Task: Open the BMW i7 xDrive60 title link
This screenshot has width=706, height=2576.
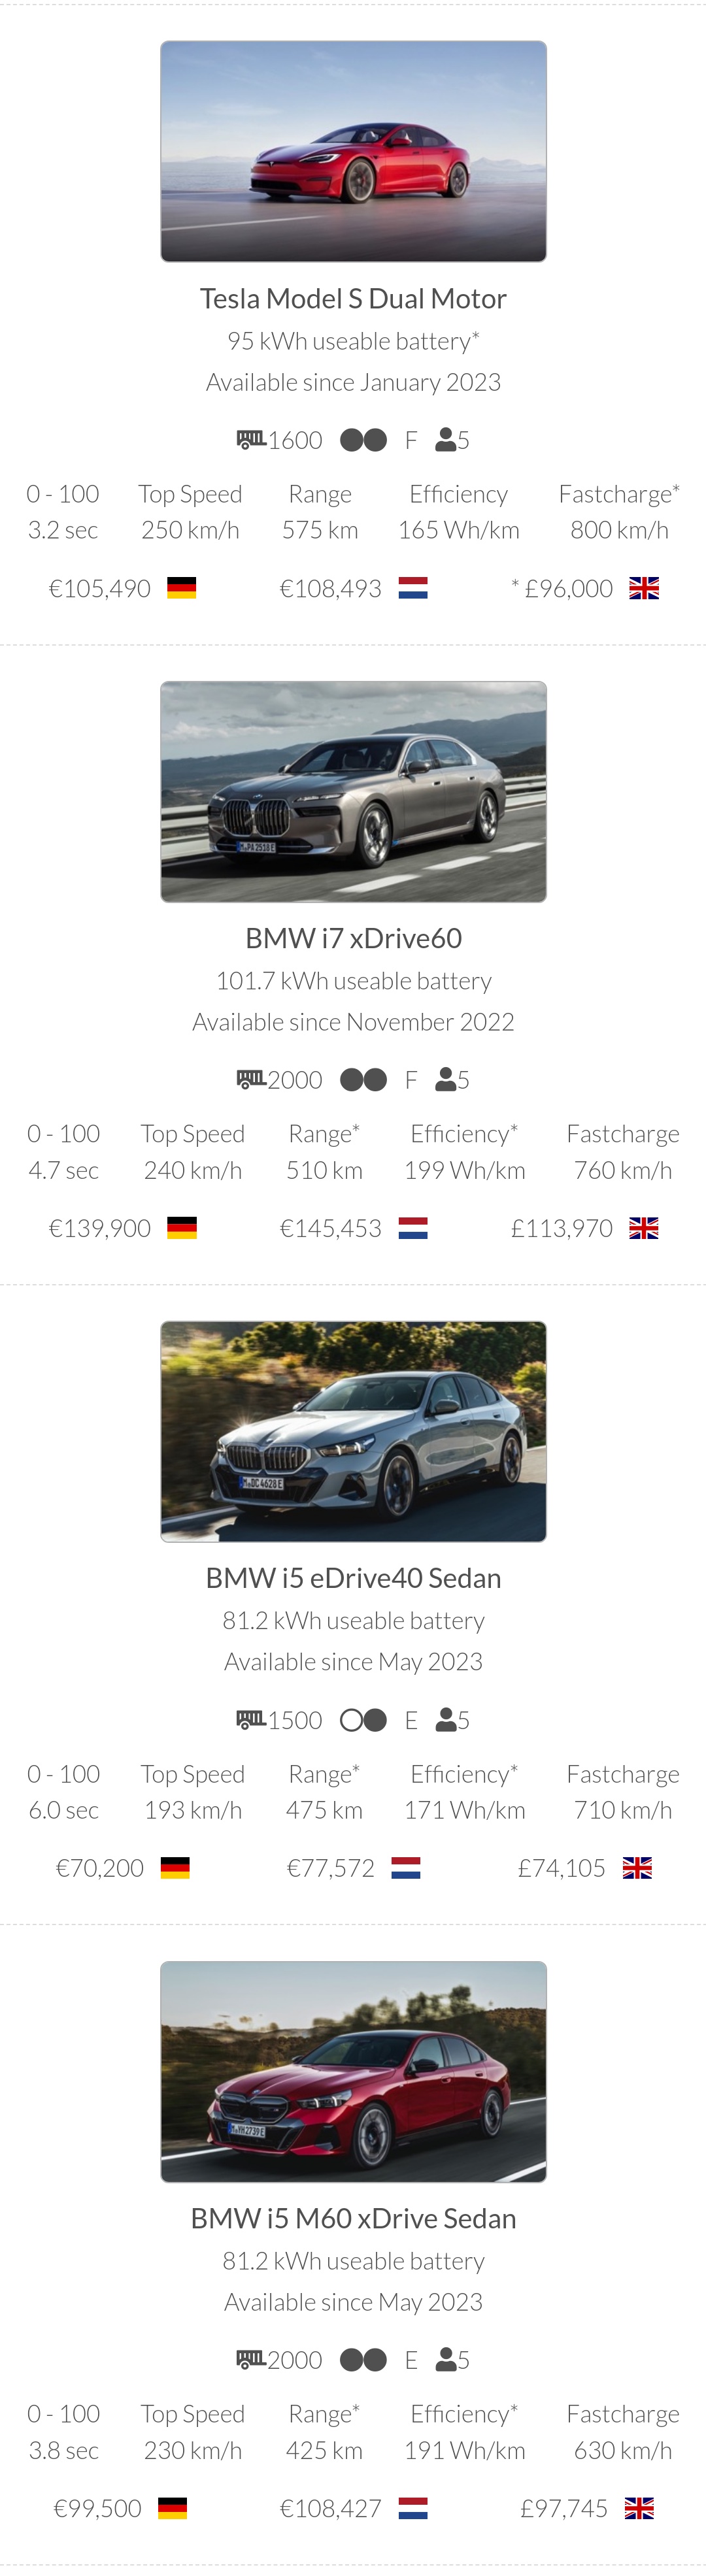Action: pos(353,938)
